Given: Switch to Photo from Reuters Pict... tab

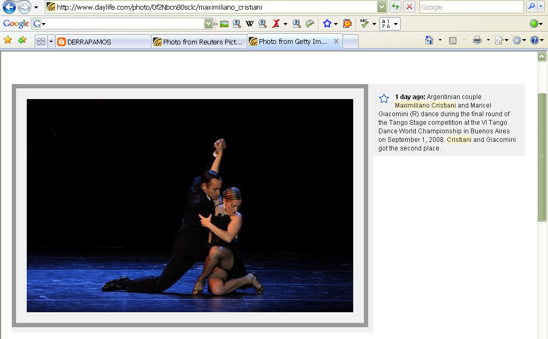Looking at the screenshot, I should pyautogui.click(x=199, y=42).
